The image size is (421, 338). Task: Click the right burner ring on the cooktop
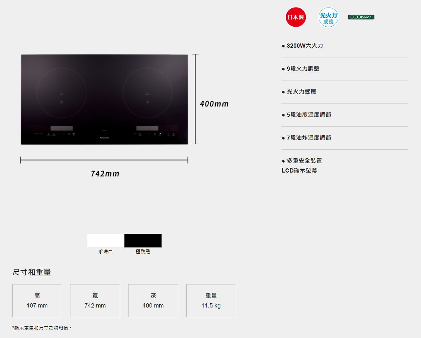tap(147, 93)
